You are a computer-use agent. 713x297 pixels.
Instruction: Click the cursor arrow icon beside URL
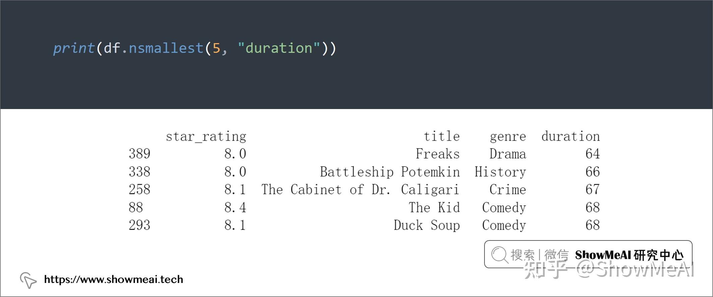[x=28, y=280]
